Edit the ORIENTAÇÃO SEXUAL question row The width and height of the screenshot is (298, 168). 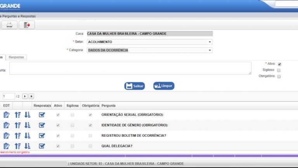[6, 115]
